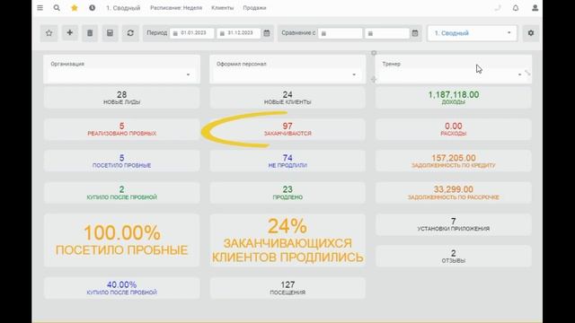The width and height of the screenshot is (575, 323).
Task: Open the Реализовано пробных card
Action: (122, 129)
